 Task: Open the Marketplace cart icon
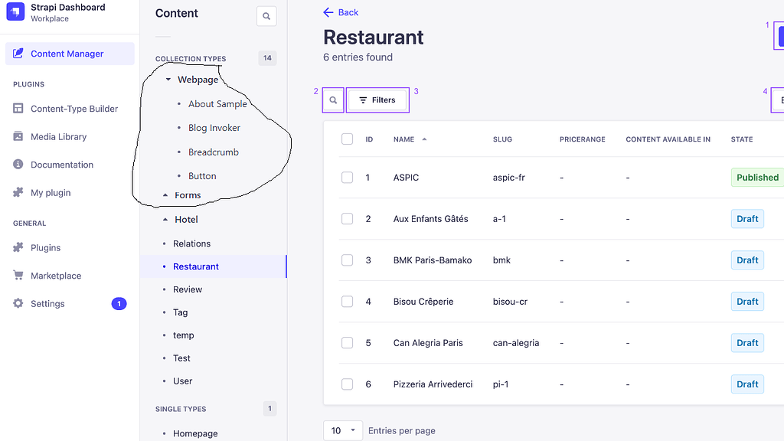click(x=18, y=276)
